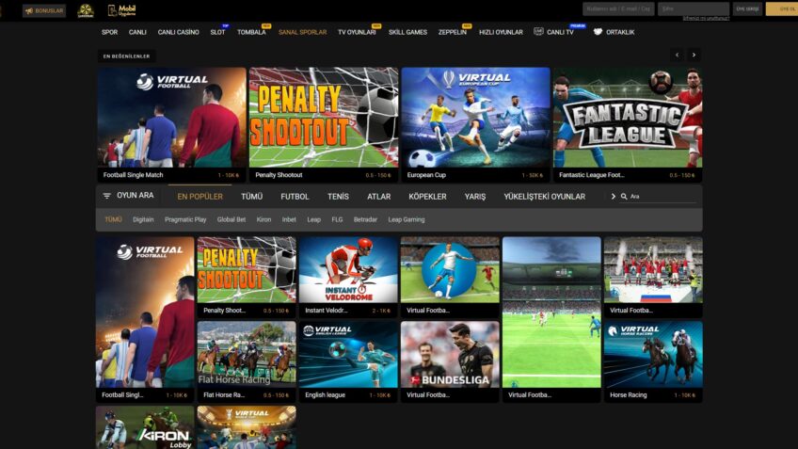Open the Zeppelin menu item
This screenshot has height=449, width=798.
click(452, 32)
